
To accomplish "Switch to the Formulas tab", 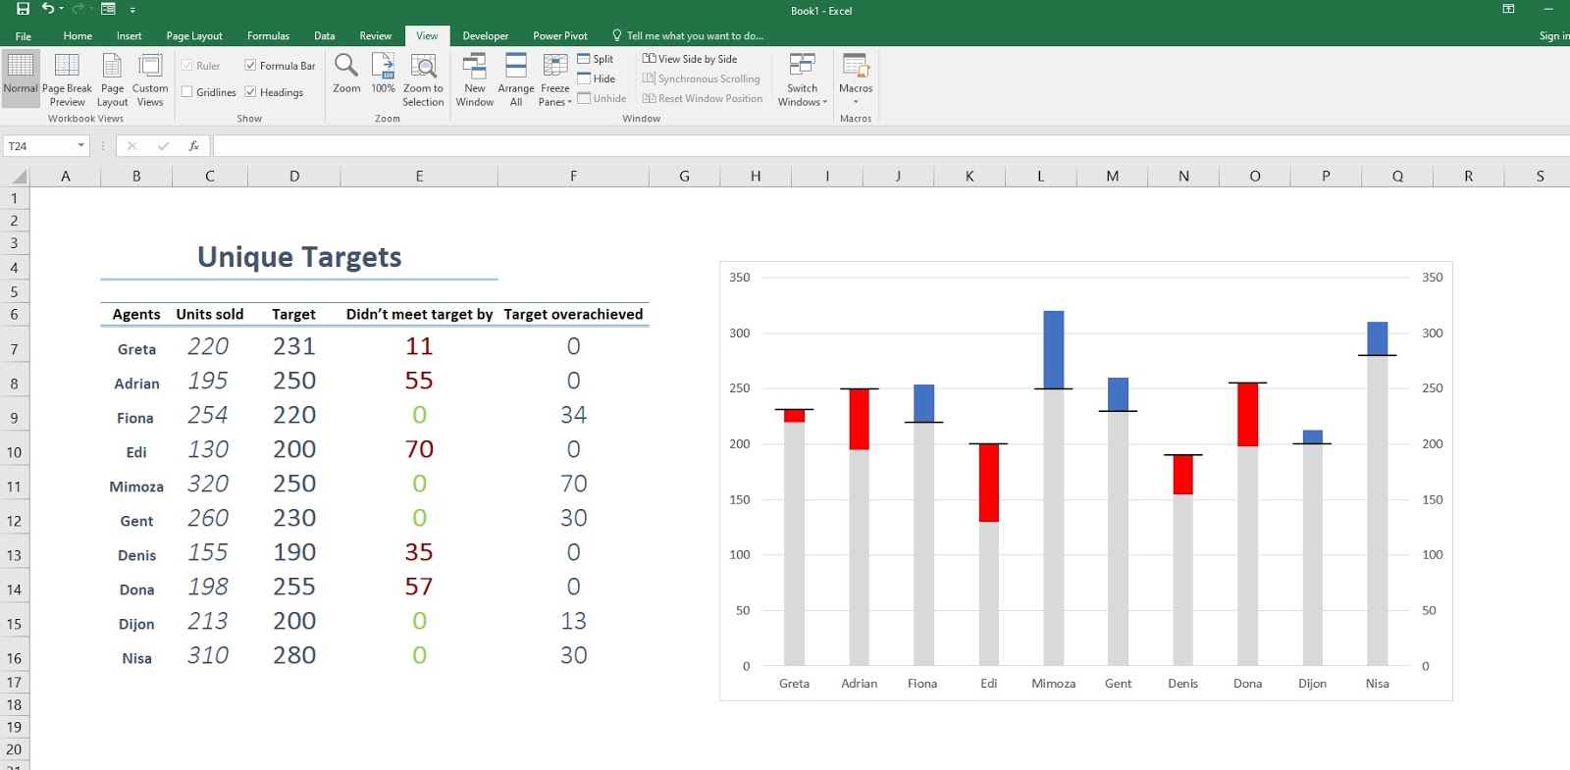I will click(x=268, y=35).
